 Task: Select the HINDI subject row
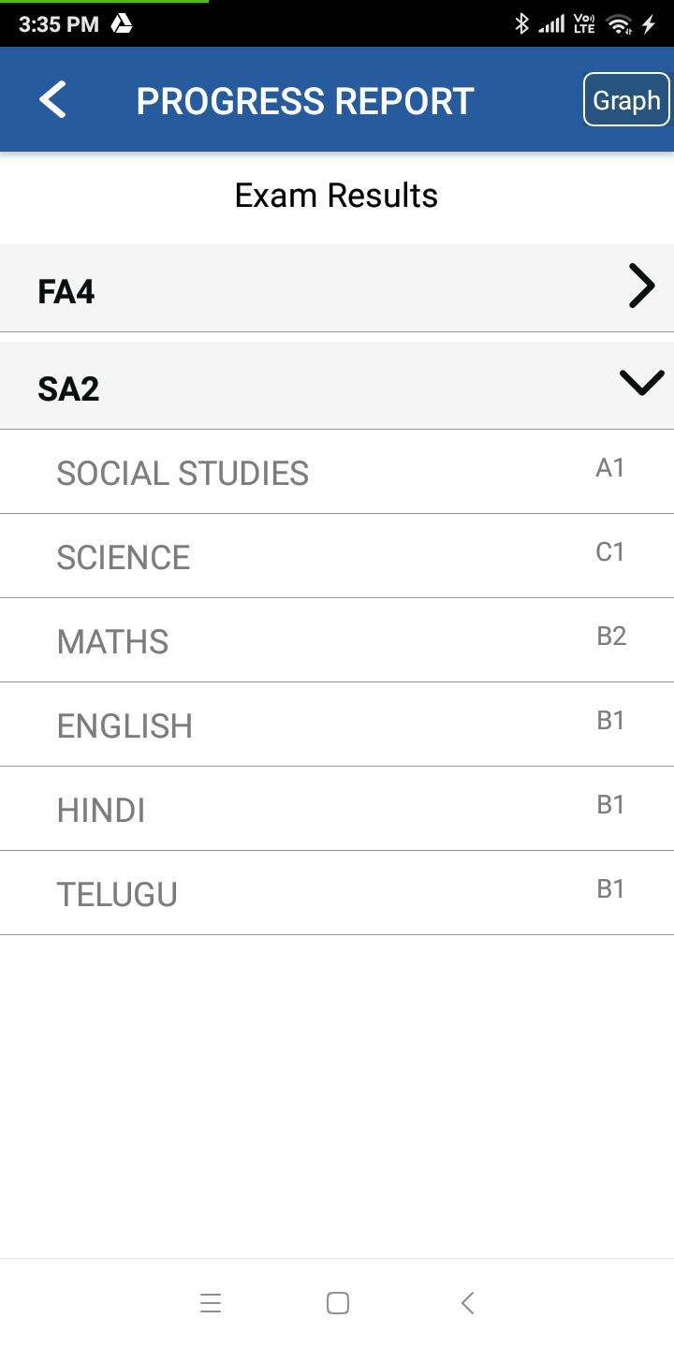pyautogui.click(x=337, y=809)
